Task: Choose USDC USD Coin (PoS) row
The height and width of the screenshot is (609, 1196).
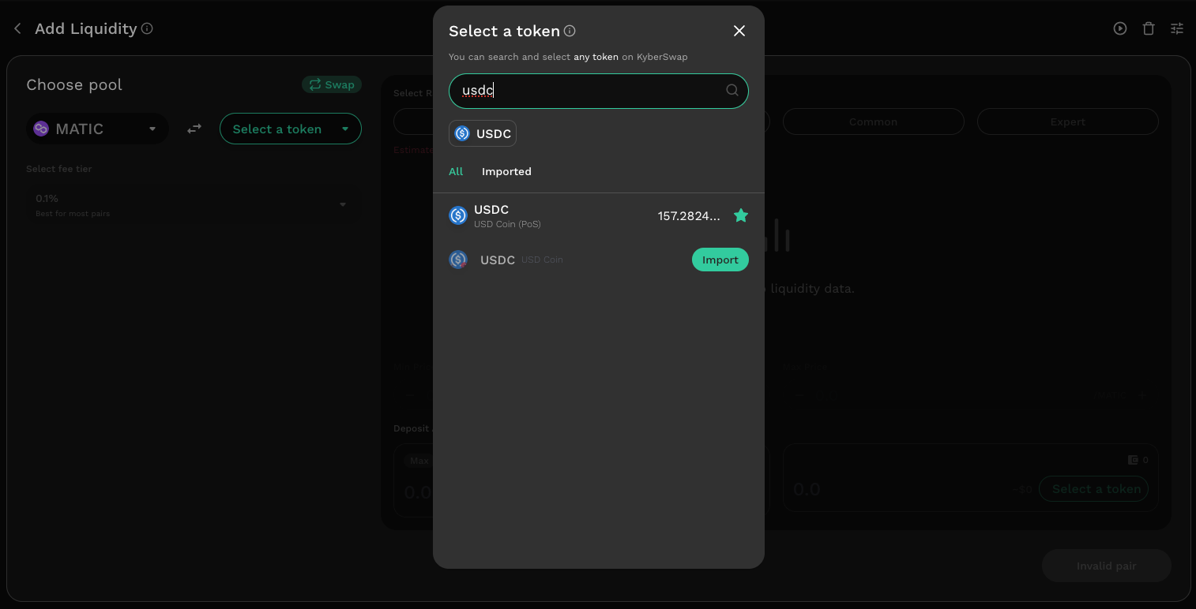Action: tap(599, 215)
